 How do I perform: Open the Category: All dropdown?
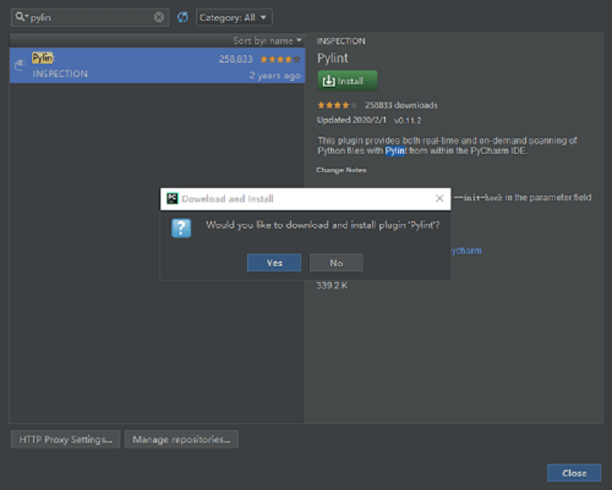[x=234, y=18]
